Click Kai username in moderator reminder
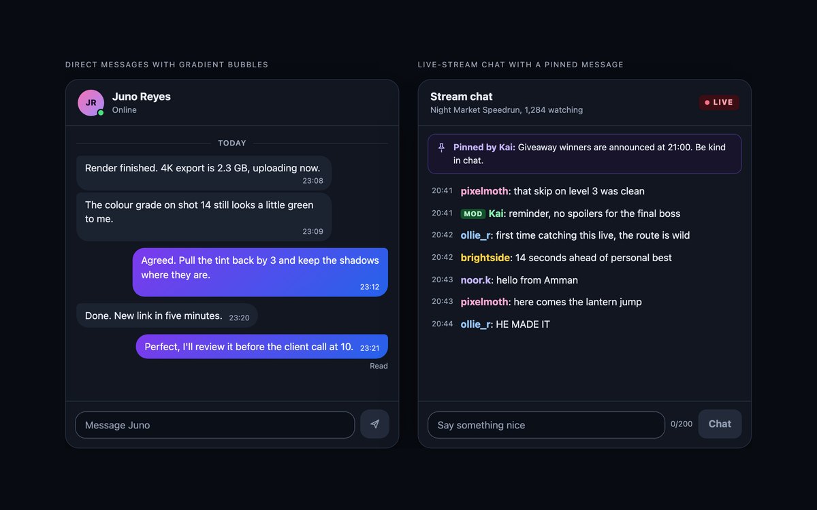 496,214
